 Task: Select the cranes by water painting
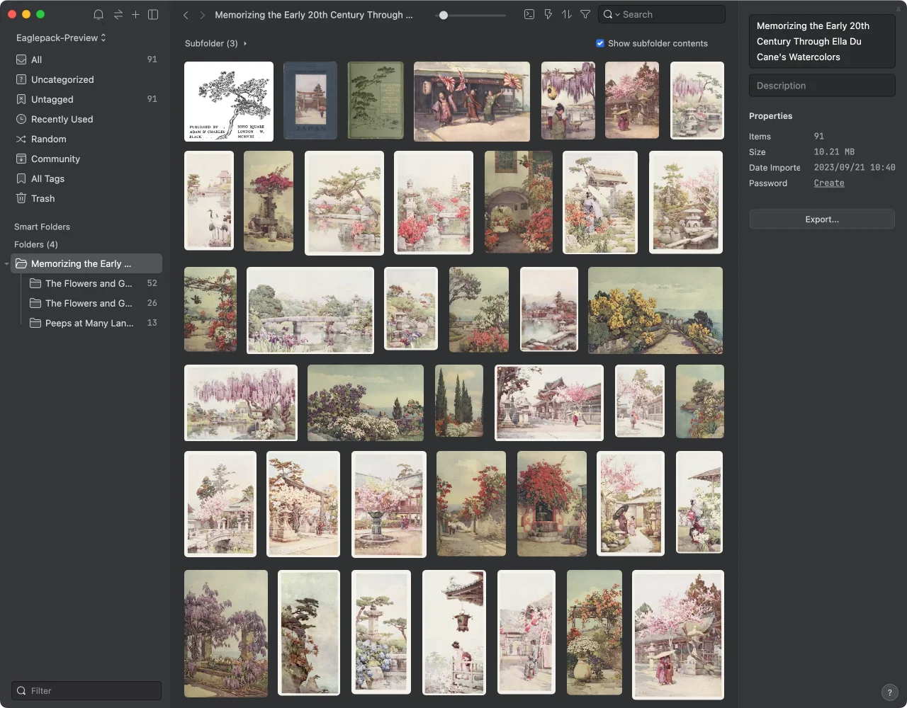pos(209,200)
